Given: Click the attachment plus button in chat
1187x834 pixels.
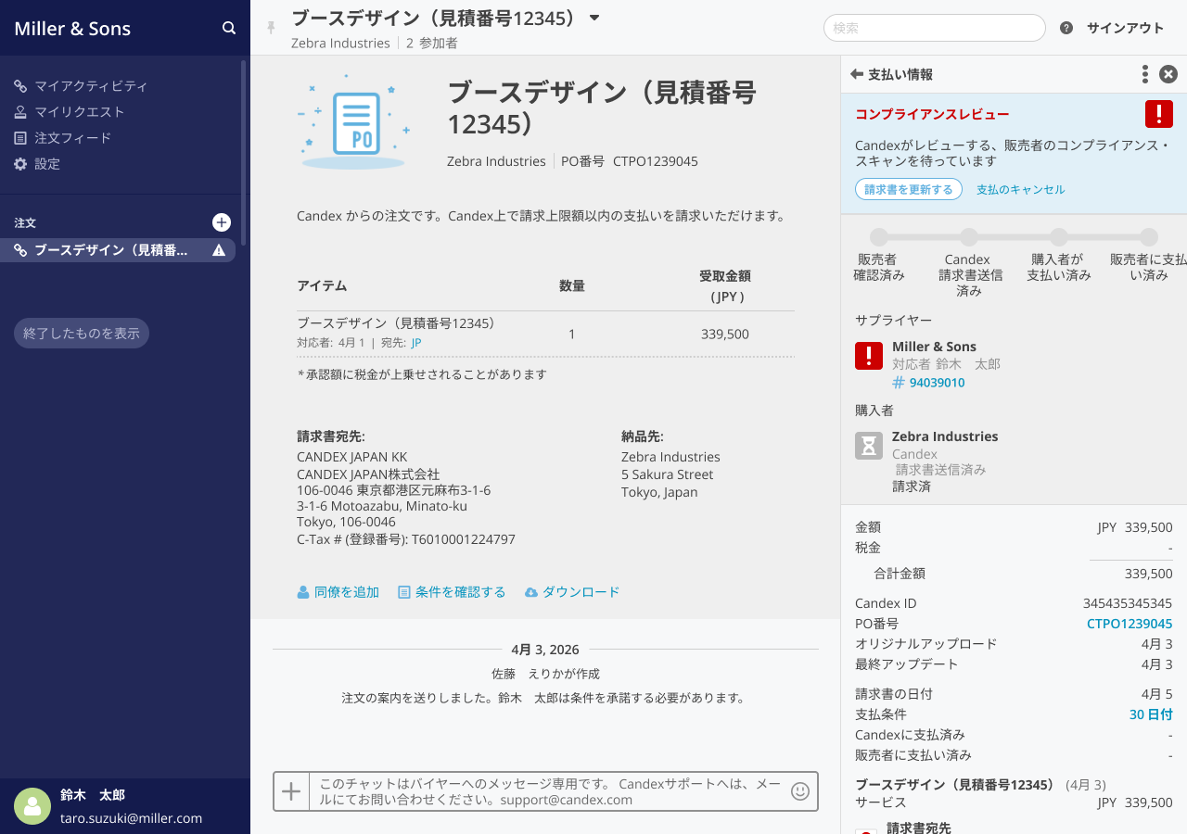Looking at the screenshot, I should [x=291, y=791].
